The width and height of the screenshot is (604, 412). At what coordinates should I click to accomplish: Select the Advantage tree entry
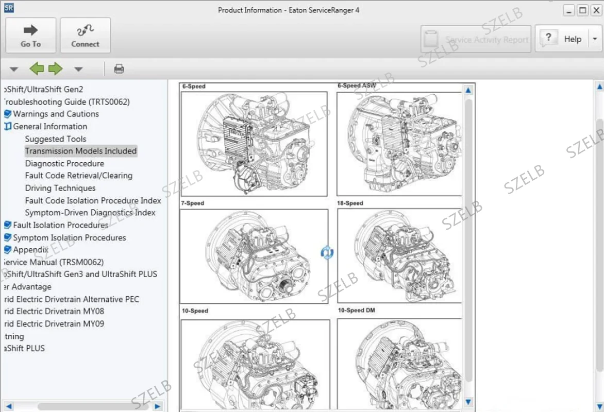[x=28, y=287]
